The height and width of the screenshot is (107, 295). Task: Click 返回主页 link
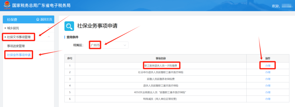pos(46,20)
